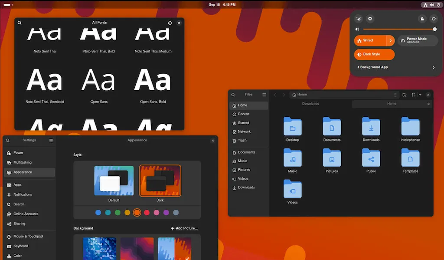The width and height of the screenshot is (444, 260).
Task: Open Multitasking in Settings sidebar
Action: pyautogui.click(x=29, y=162)
